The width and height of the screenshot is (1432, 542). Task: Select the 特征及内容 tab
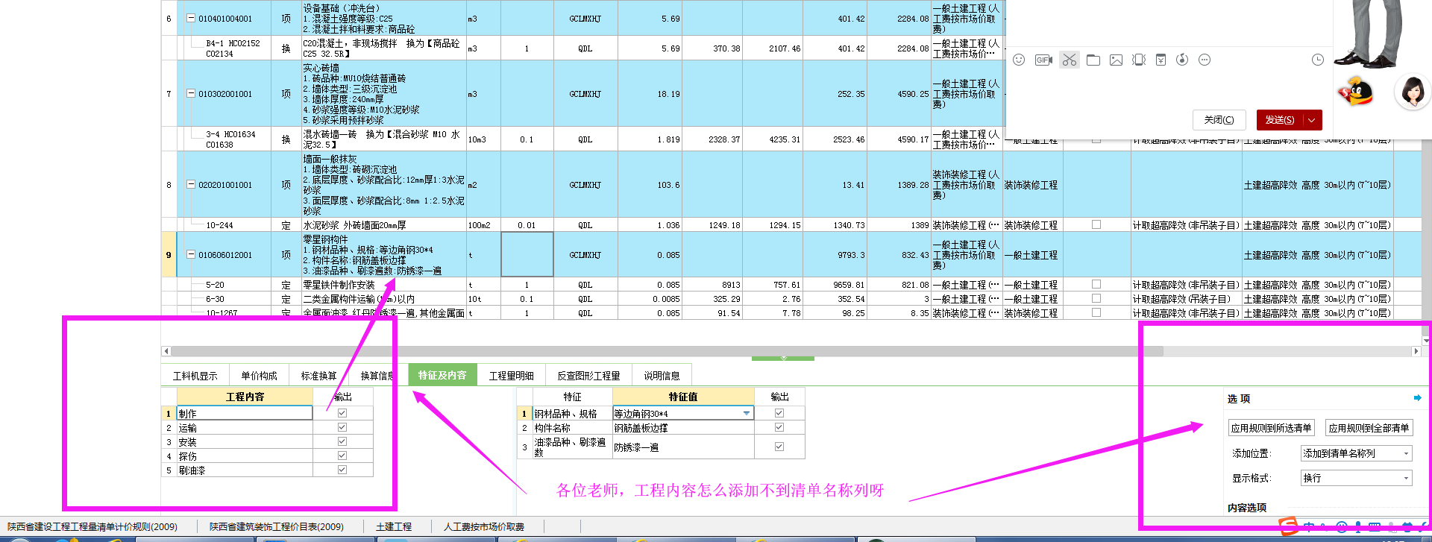[442, 375]
